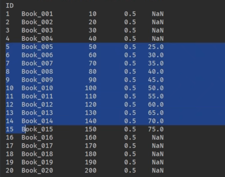The image size is (225, 177).
Task: Click the value 70.0 in row 14
Action: [156, 121]
